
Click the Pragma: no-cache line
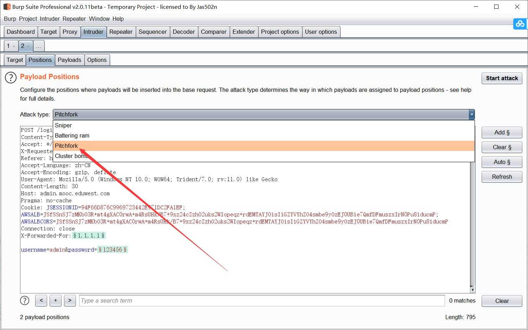(x=46, y=201)
